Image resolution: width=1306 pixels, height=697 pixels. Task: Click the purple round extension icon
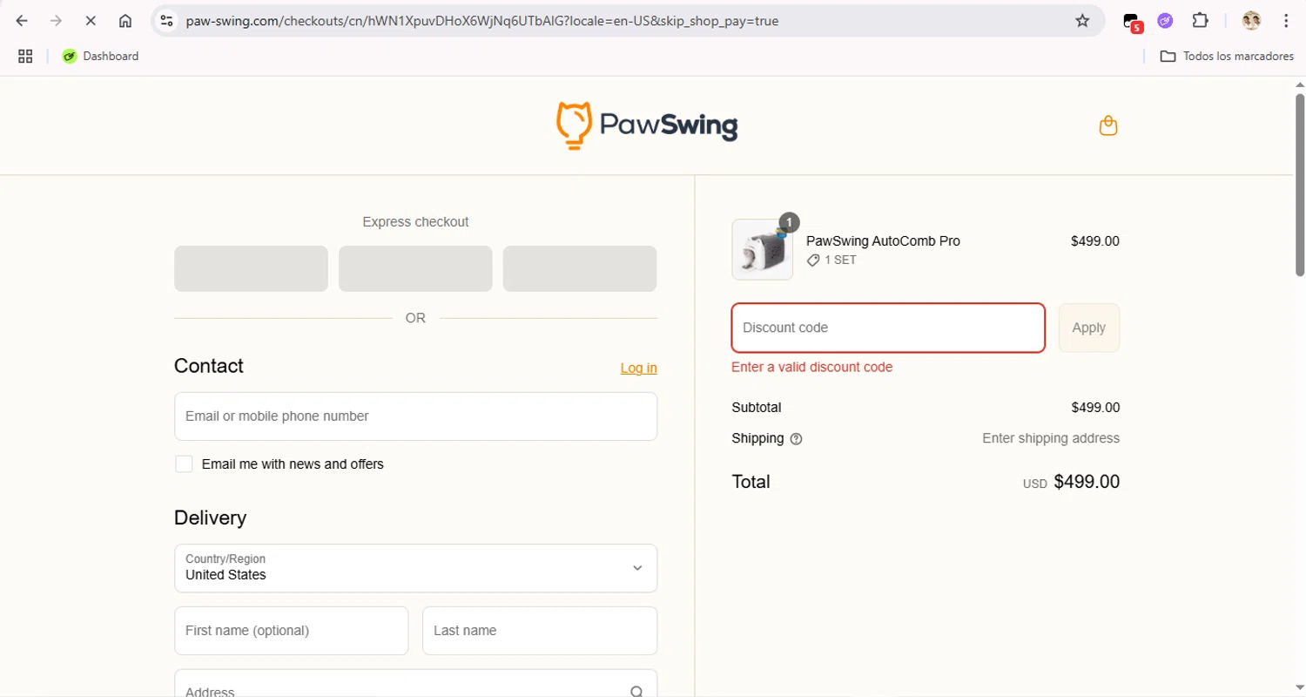tap(1165, 21)
